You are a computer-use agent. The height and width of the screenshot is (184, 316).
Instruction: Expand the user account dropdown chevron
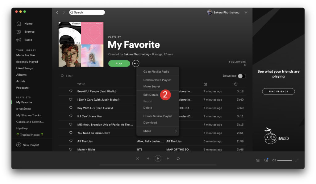[x=246, y=13]
